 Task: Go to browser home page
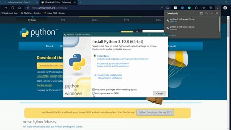click(x=19, y=8)
